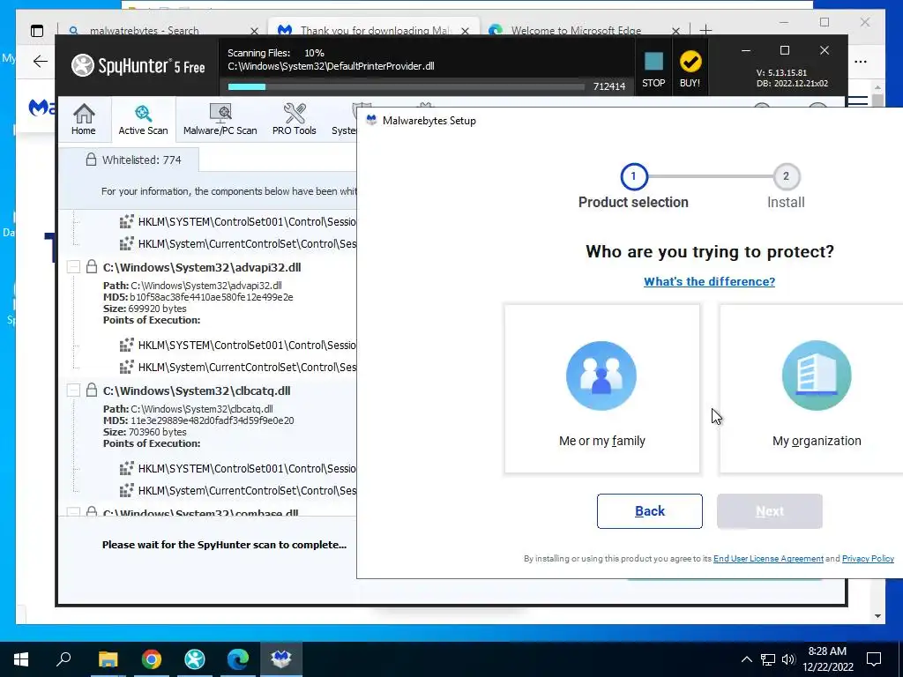Screen dimensions: 903x677
Task: Collapse the clbcatq.dll entry
Action: [x=73, y=391]
